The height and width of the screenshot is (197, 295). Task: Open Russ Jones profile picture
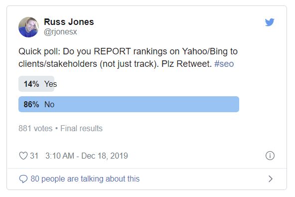click(x=28, y=27)
